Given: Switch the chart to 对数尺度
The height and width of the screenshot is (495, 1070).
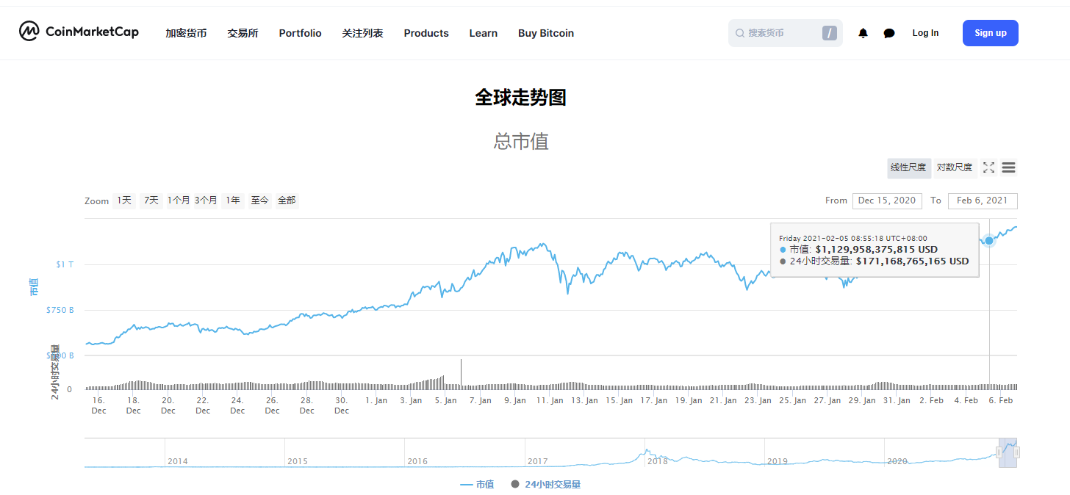Looking at the screenshot, I should click(955, 167).
